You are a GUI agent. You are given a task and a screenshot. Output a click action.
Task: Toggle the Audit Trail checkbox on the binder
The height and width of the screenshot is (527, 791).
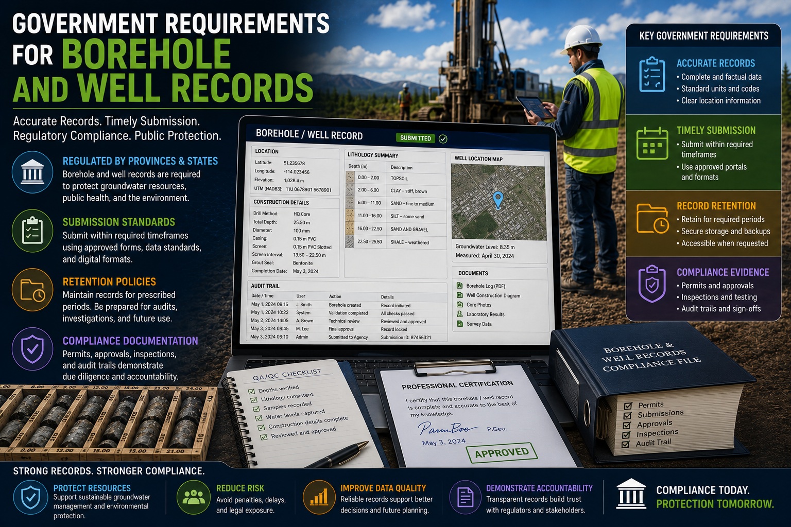coord(625,444)
